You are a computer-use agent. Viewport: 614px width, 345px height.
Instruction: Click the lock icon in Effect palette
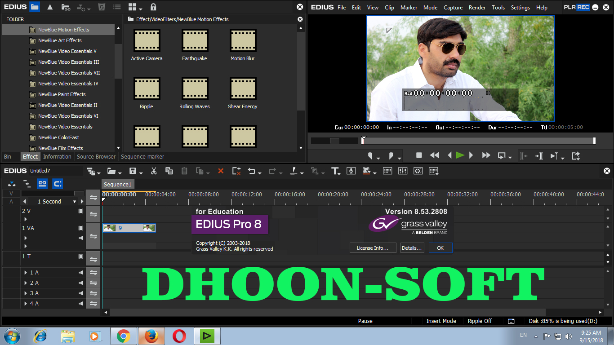tap(153, 7)
